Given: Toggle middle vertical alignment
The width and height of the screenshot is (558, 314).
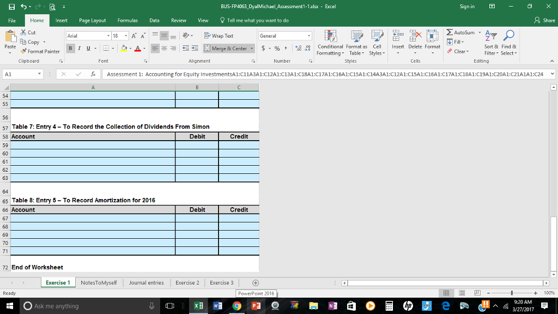Looking at the screenshot, I should 164,35.
